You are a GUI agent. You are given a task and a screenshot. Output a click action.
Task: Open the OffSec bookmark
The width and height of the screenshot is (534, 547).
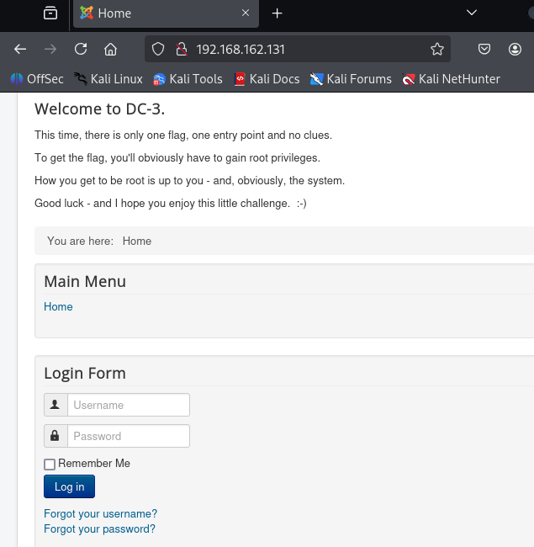point(37,79)
